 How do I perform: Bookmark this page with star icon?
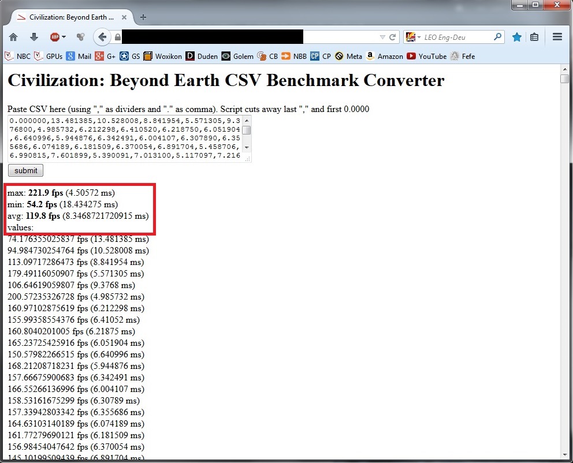pos(517,37)
